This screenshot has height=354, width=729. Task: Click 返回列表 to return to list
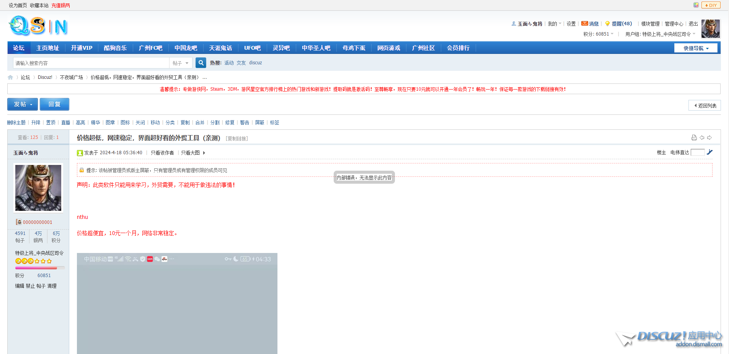click(x=705, y=106)
